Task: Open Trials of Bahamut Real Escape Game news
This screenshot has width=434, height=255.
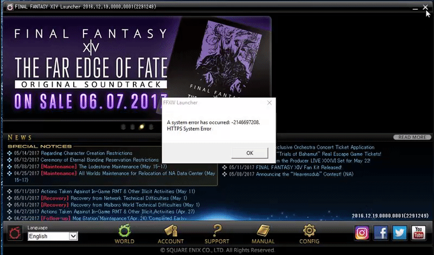Action: [329, 154]
